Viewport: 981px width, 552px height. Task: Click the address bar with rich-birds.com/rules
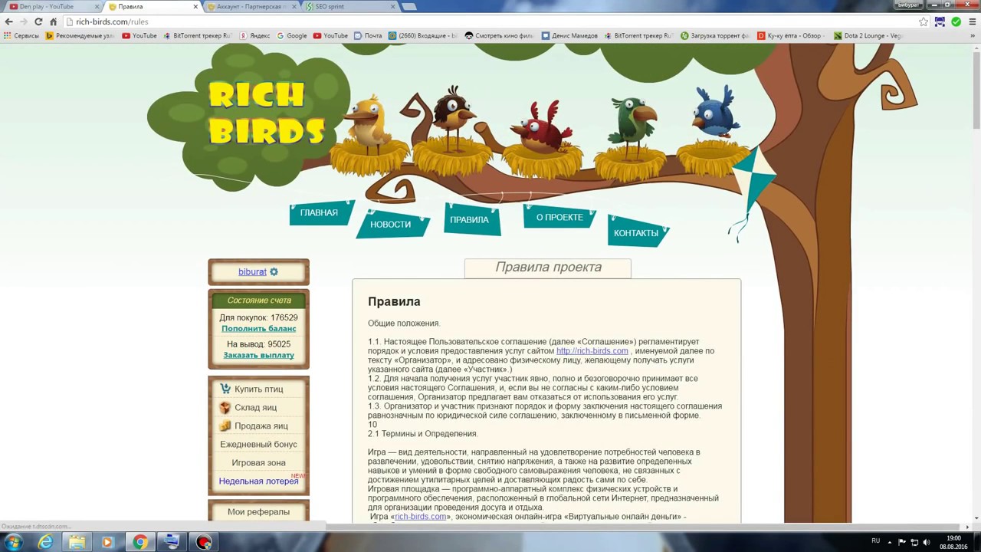click(x=490, y=21)
